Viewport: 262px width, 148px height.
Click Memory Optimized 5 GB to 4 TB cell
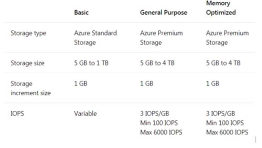223,63
